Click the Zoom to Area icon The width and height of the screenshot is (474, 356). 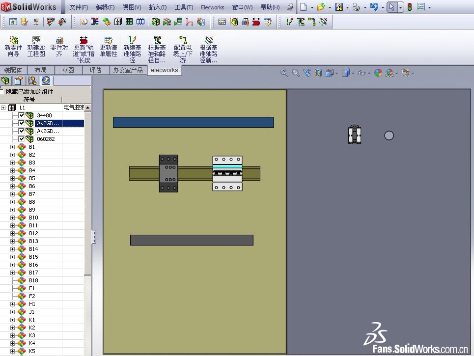[x=295, y=73]
